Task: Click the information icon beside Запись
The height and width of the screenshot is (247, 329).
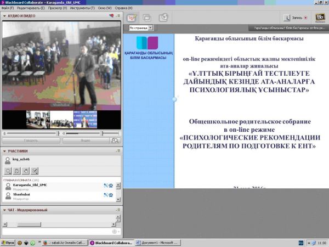Action: pyautogui.click(x=286, y=18)
